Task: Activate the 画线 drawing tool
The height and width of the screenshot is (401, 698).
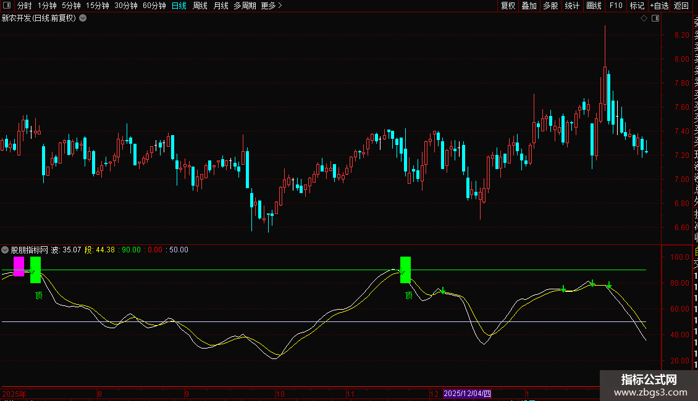Action: coord(594,6)
